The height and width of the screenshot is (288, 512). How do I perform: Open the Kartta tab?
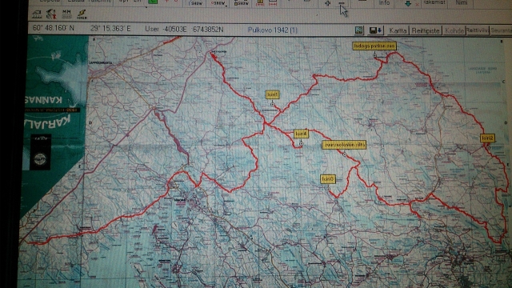pos(398,30)
